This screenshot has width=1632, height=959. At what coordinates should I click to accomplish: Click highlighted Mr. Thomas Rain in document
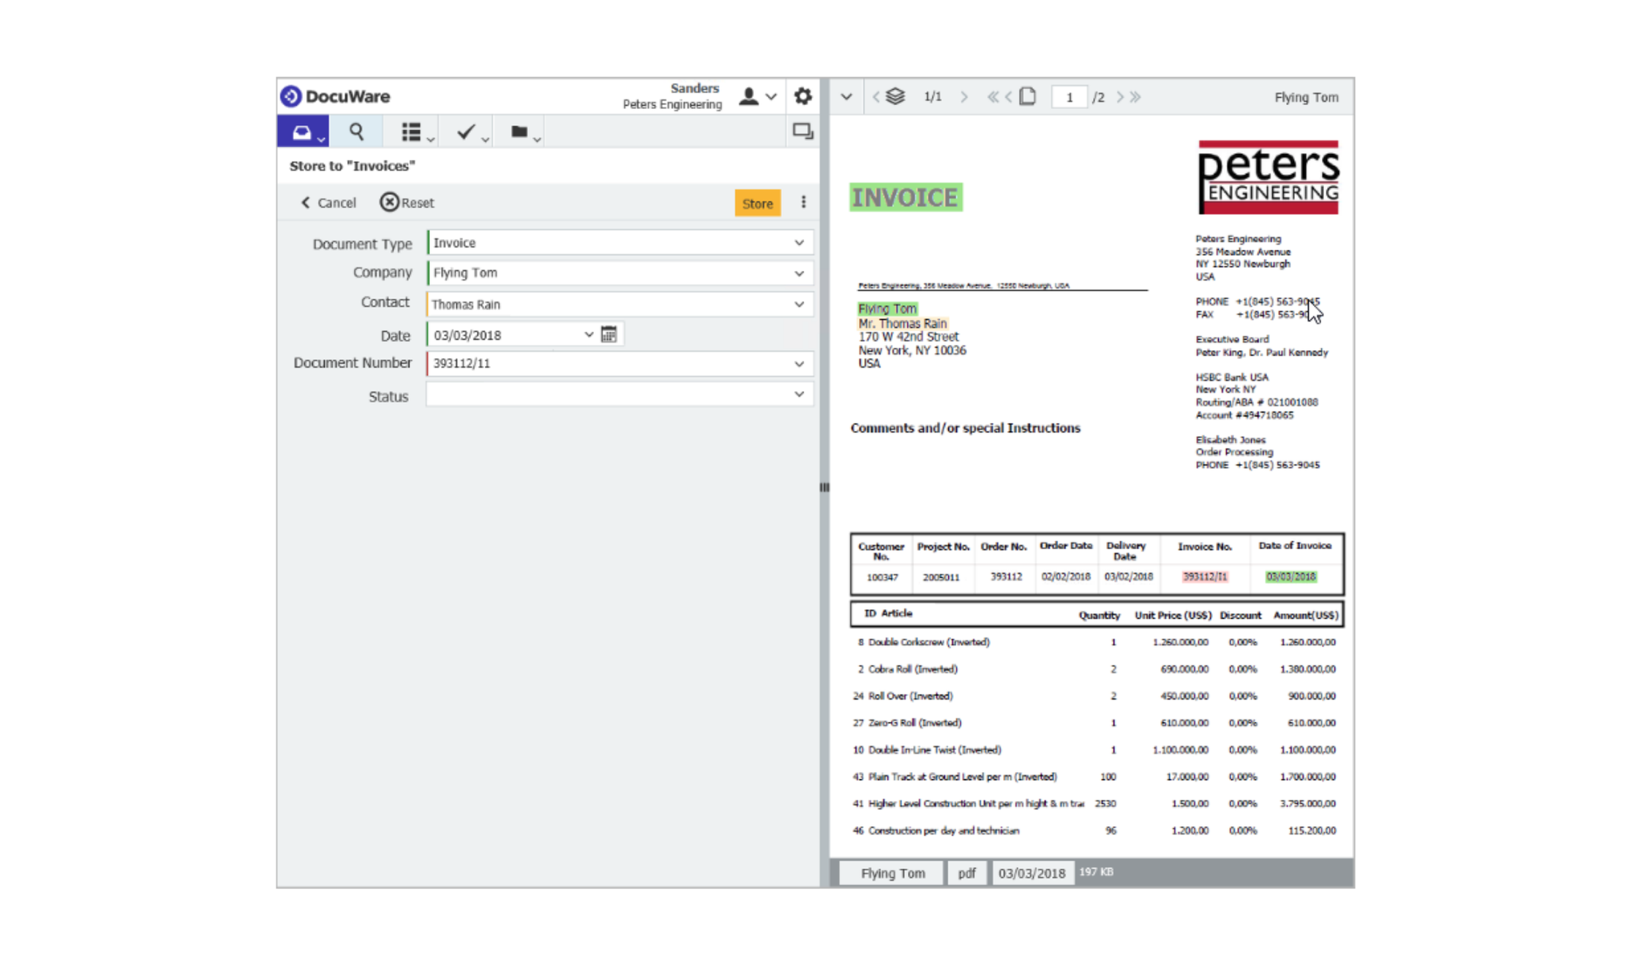pos(903,323)
